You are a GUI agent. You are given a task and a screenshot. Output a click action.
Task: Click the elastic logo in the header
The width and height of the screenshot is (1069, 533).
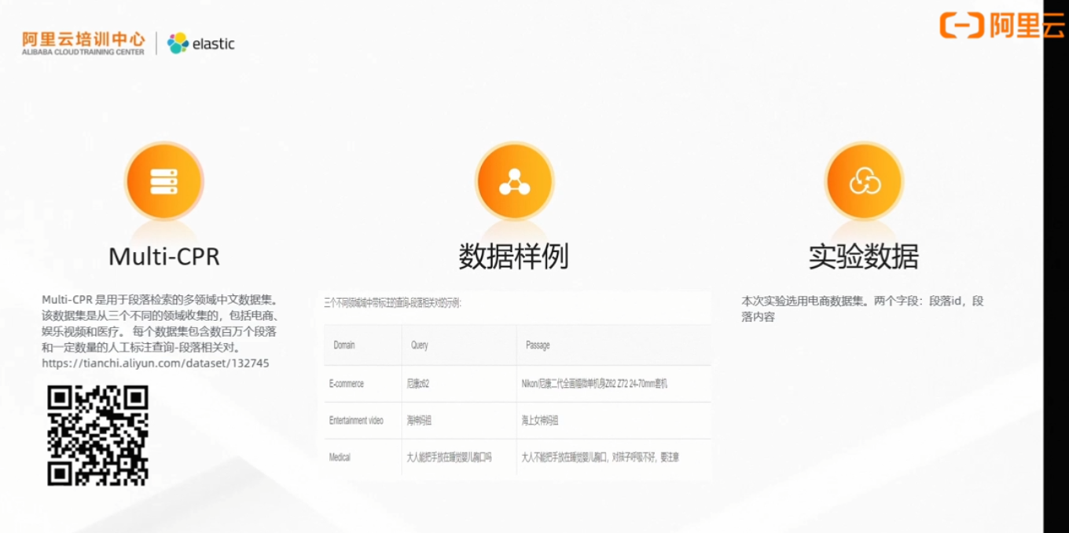click(201, 43)
